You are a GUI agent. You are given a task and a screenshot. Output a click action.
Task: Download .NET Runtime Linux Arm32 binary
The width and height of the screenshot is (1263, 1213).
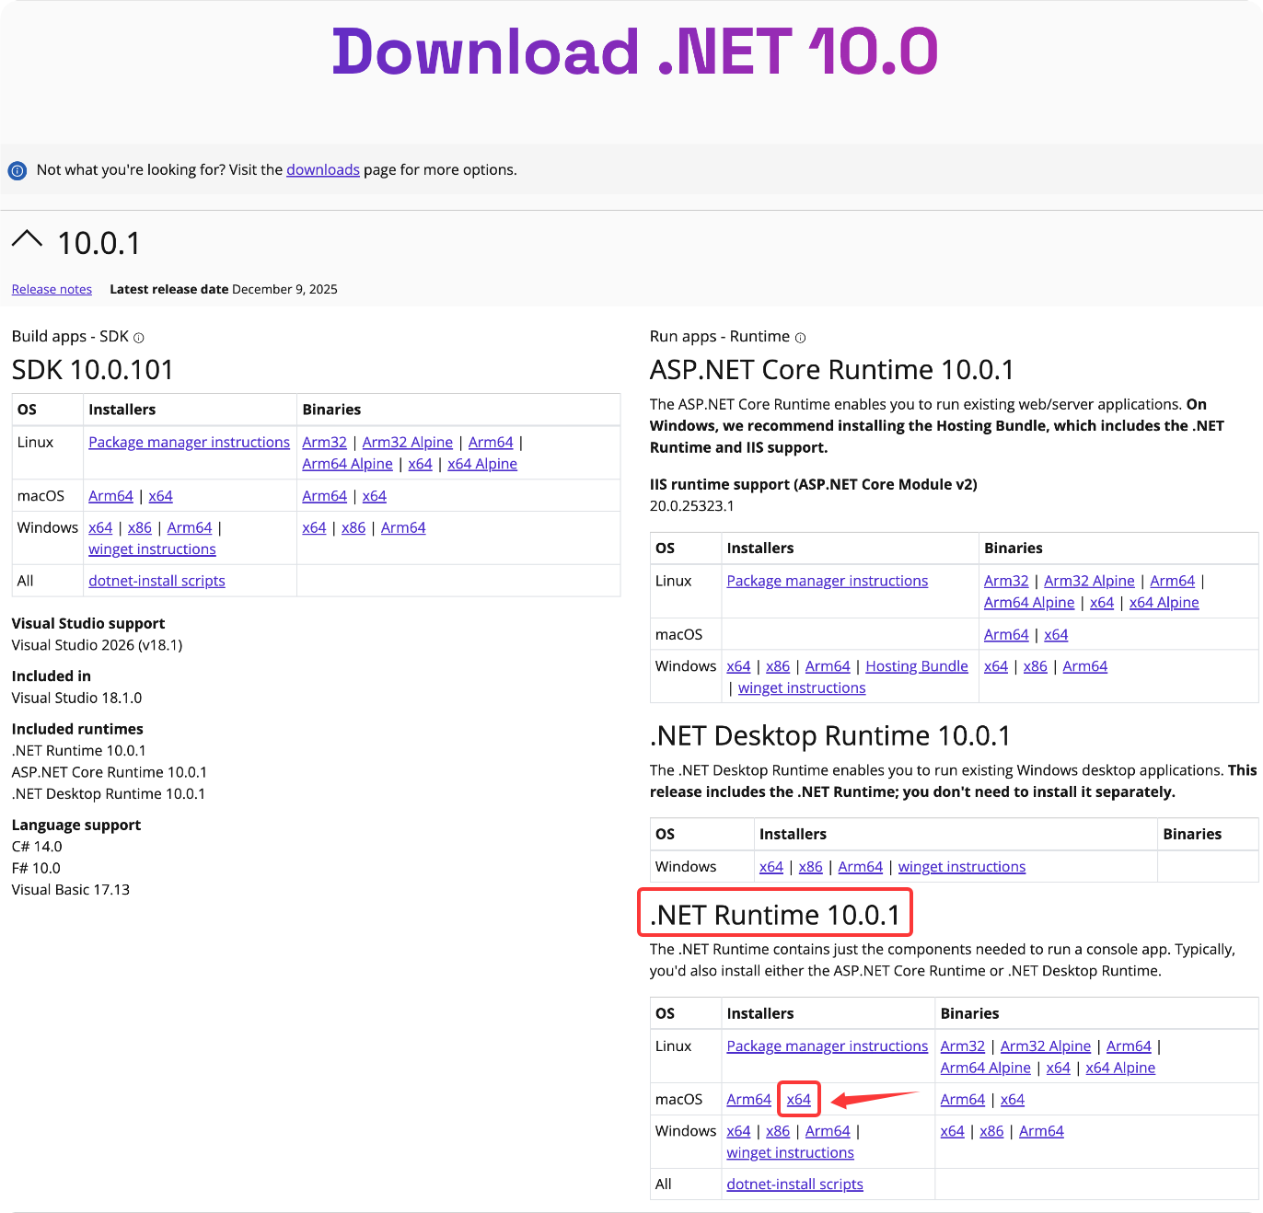click(x=963, y=1046)
